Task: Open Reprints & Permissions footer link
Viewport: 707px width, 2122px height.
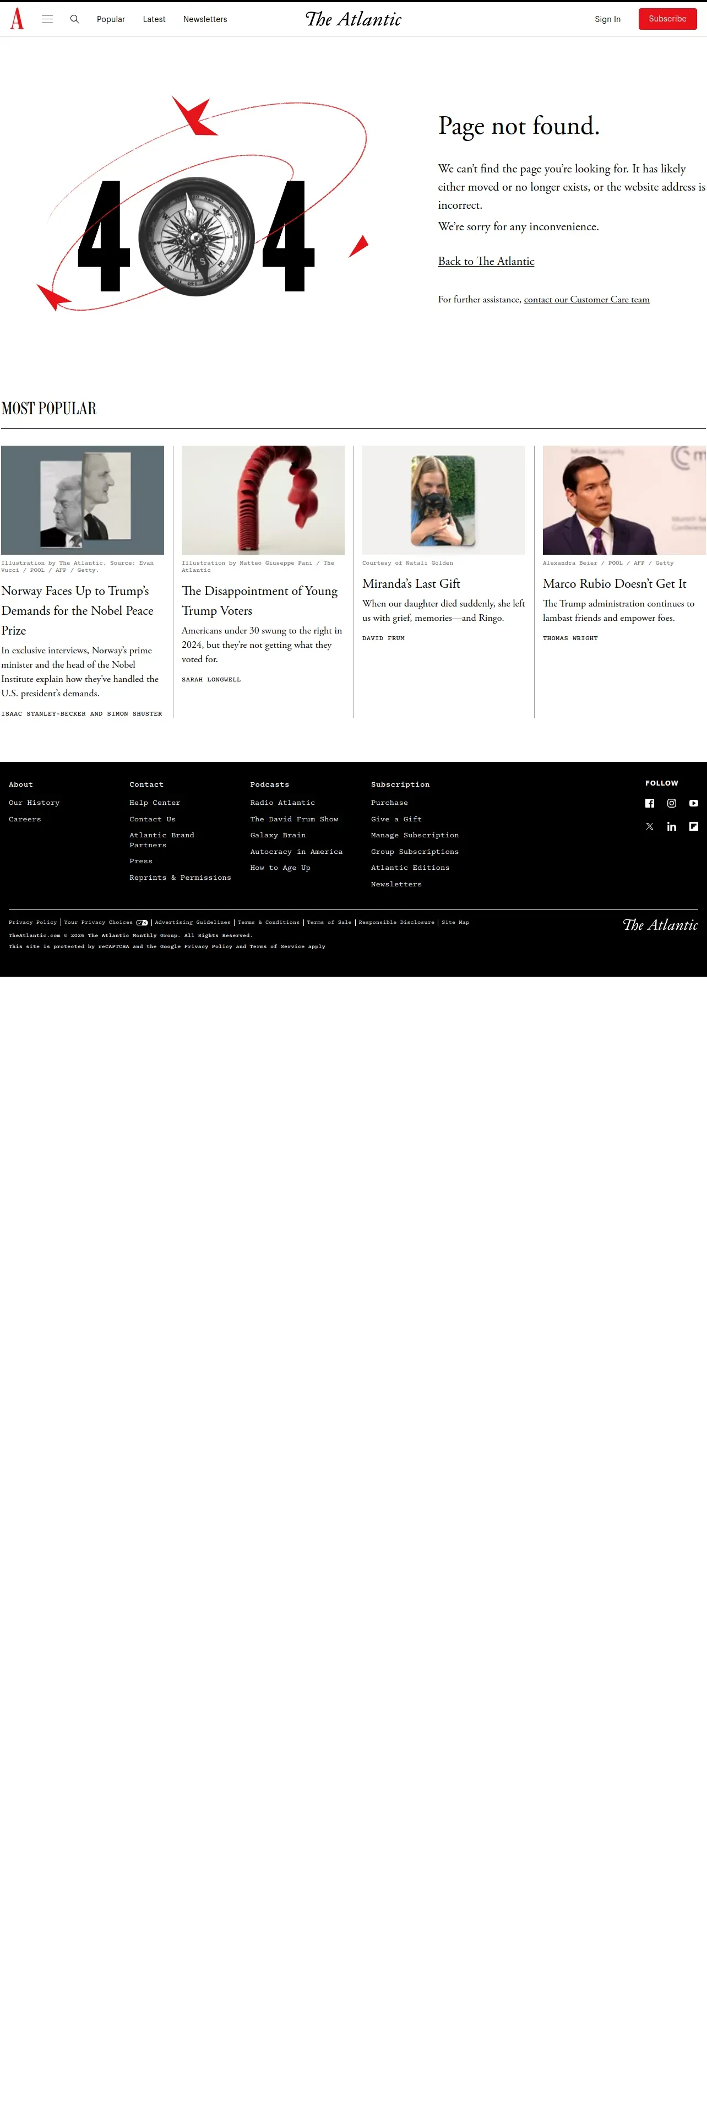Action: point(180,878)
